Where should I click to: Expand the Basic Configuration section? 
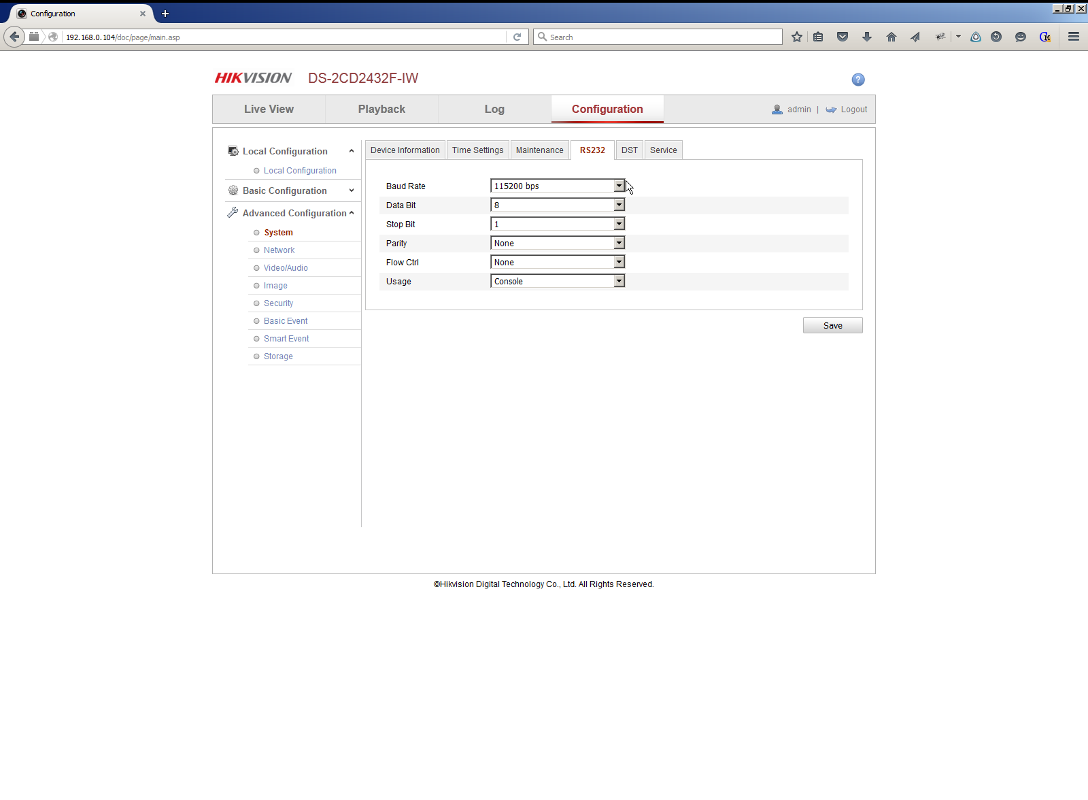click(x=352, y=190)
